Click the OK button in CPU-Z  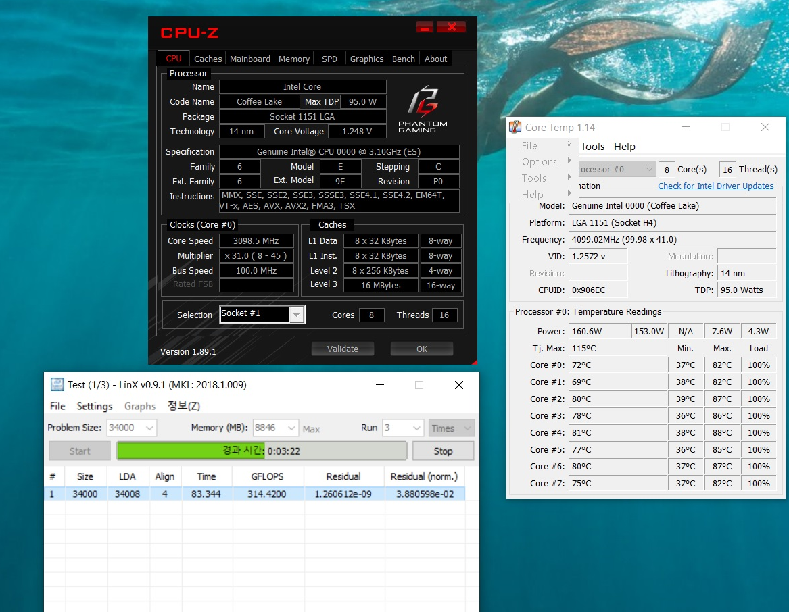coord(422,349)
